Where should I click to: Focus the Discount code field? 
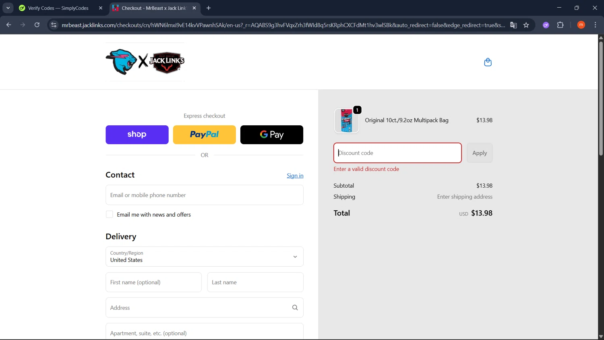(x=397, y=153)
